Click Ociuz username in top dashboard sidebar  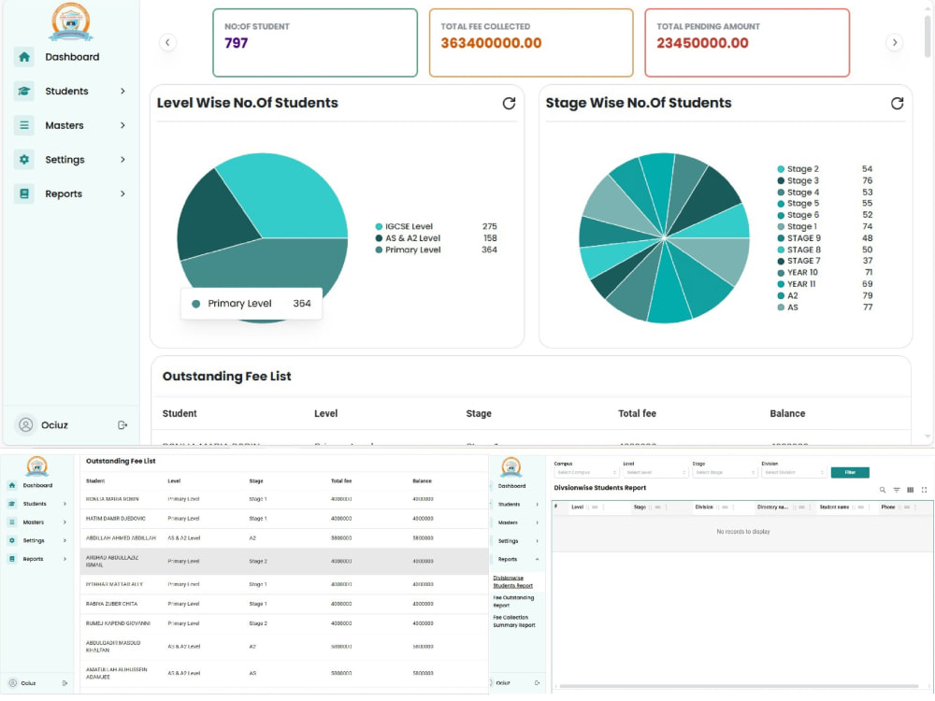[54, 425]
